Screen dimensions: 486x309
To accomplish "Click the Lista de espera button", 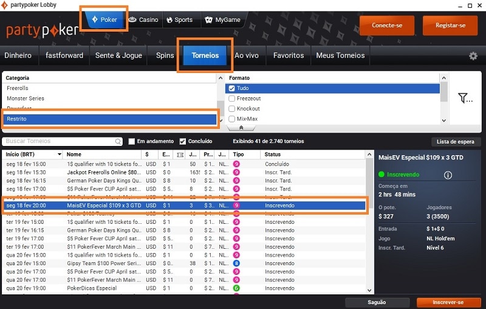I will point(456,142).
